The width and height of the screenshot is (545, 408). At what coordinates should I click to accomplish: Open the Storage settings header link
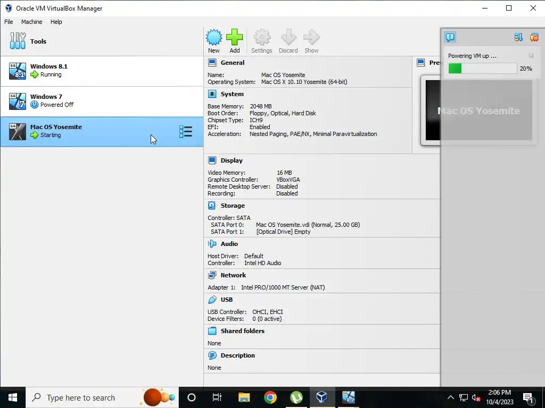(x=233, y=206)
